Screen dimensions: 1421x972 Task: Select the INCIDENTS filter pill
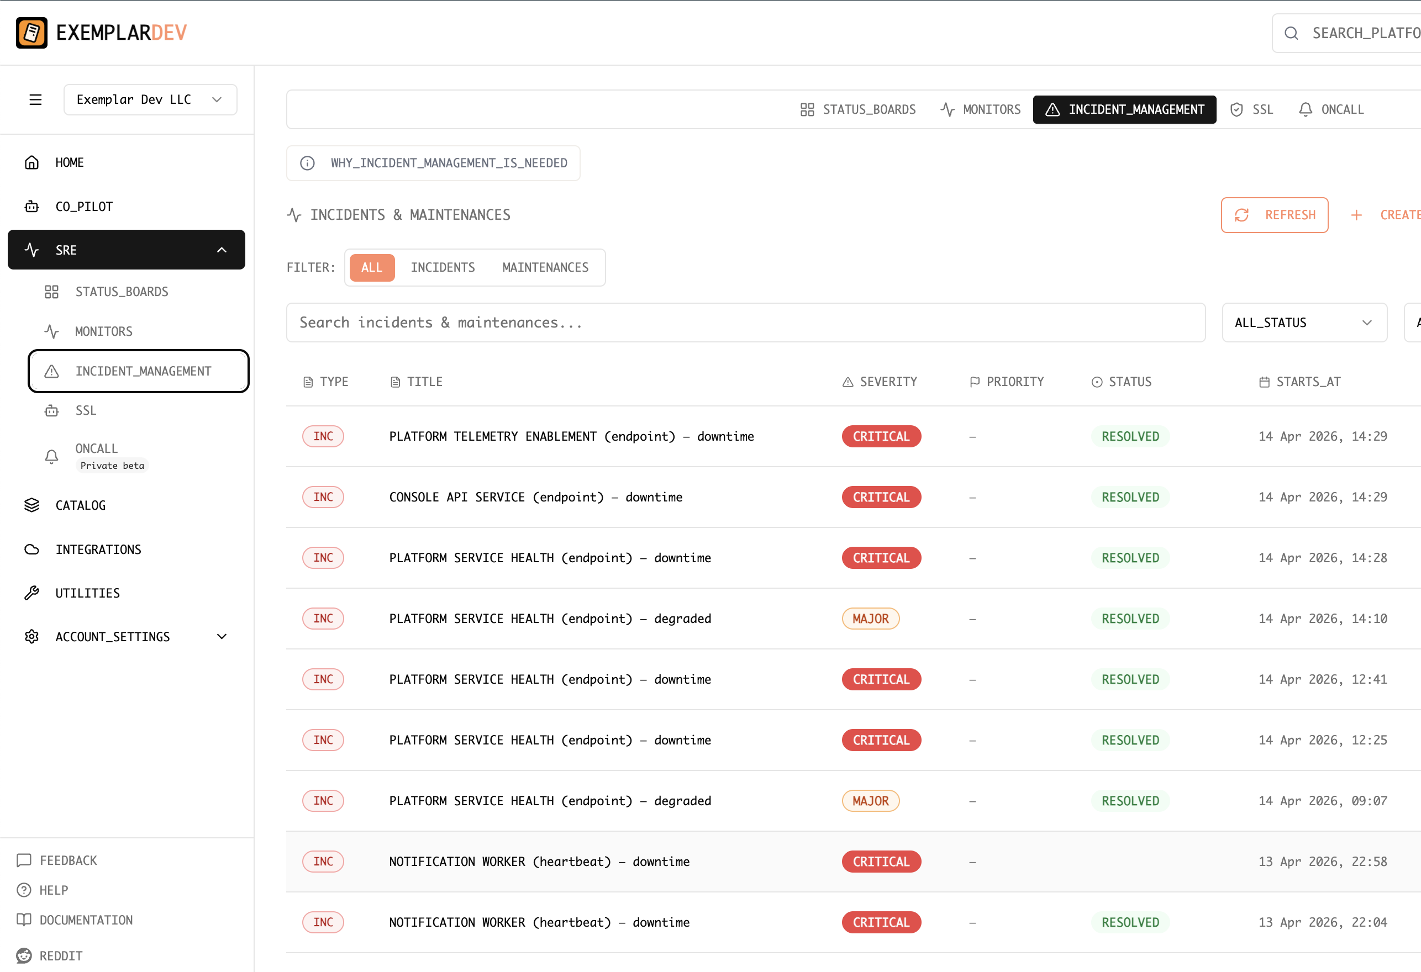(x=442, y=267)
